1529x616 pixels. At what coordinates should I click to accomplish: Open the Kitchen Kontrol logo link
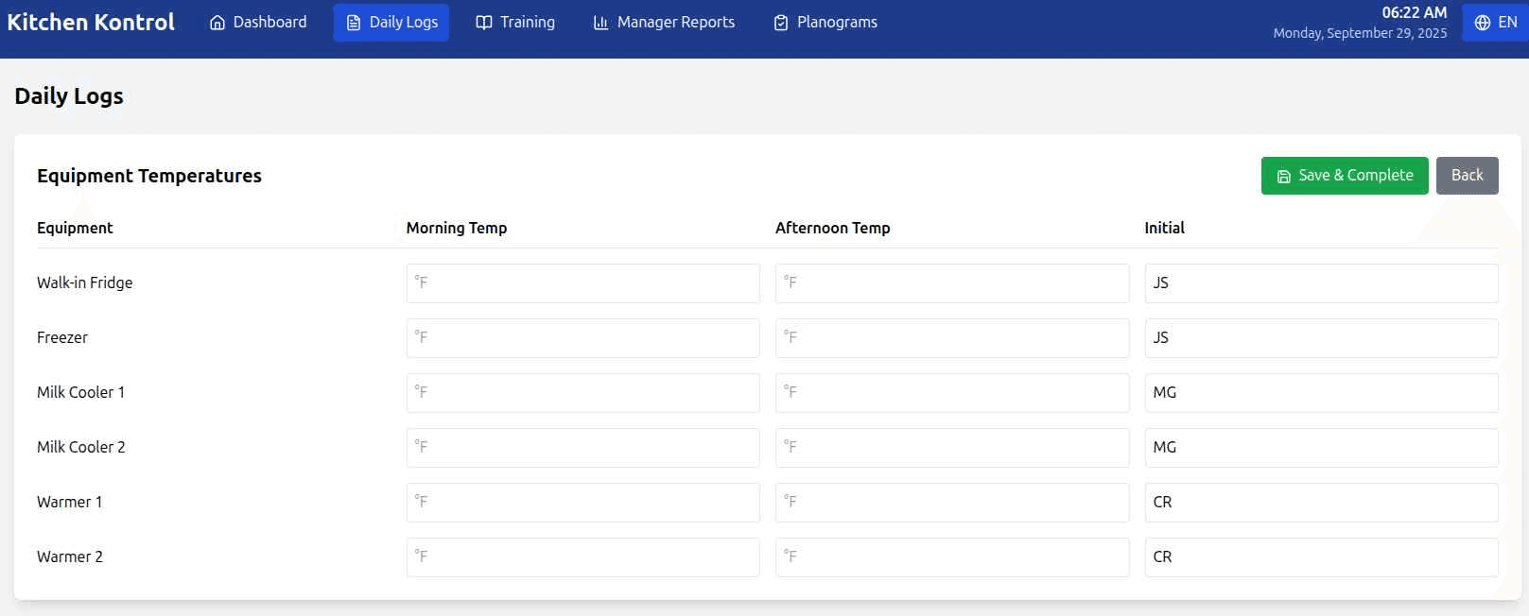click(x=91, y=23)
